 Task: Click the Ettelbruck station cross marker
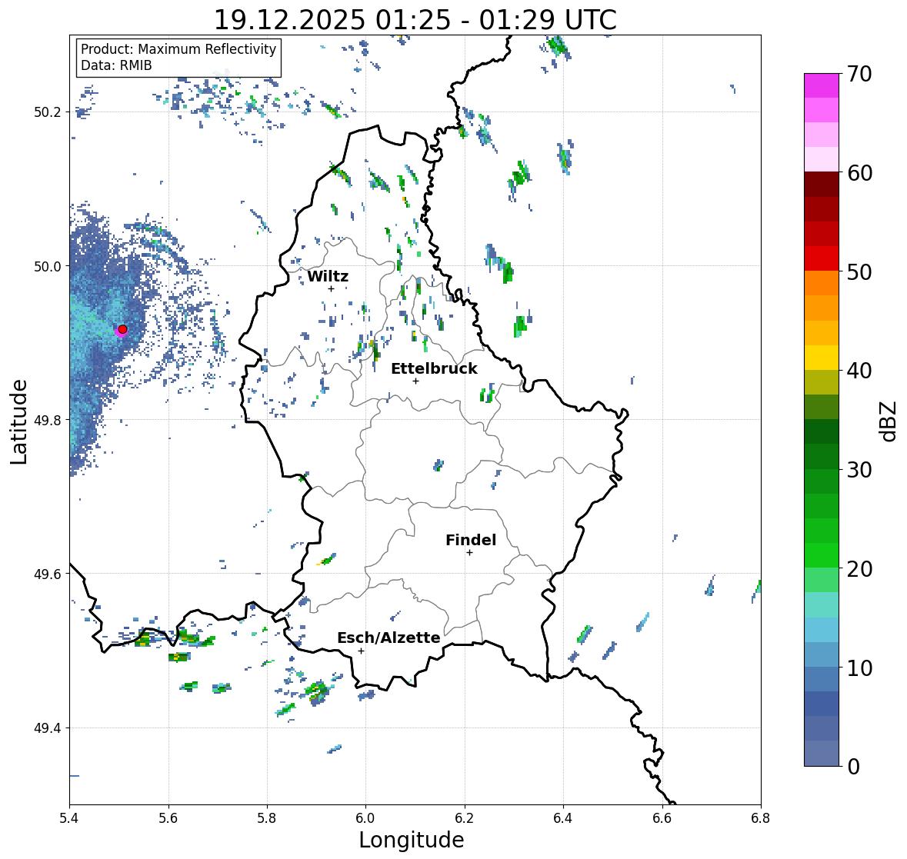pos(415,381)
